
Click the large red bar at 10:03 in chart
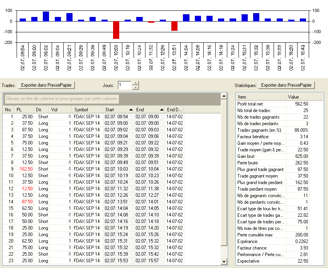point(116,30)
